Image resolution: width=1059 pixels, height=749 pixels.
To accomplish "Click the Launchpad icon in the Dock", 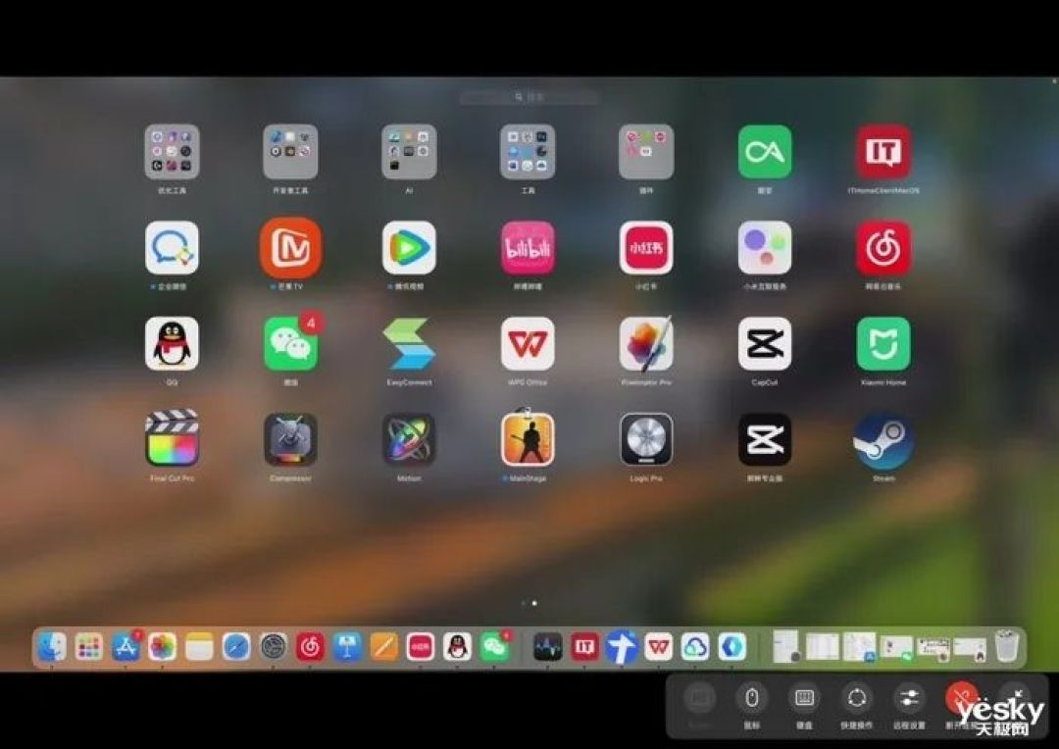I will point(89,647).
